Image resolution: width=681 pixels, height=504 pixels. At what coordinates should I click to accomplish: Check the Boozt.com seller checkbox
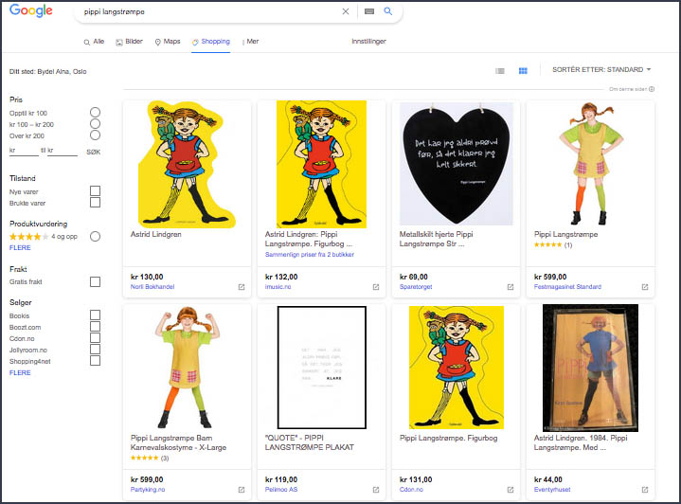point(95,327)
